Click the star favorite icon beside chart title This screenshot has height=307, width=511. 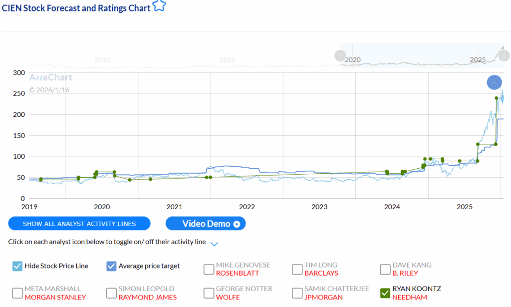click(x=159, y=6)
